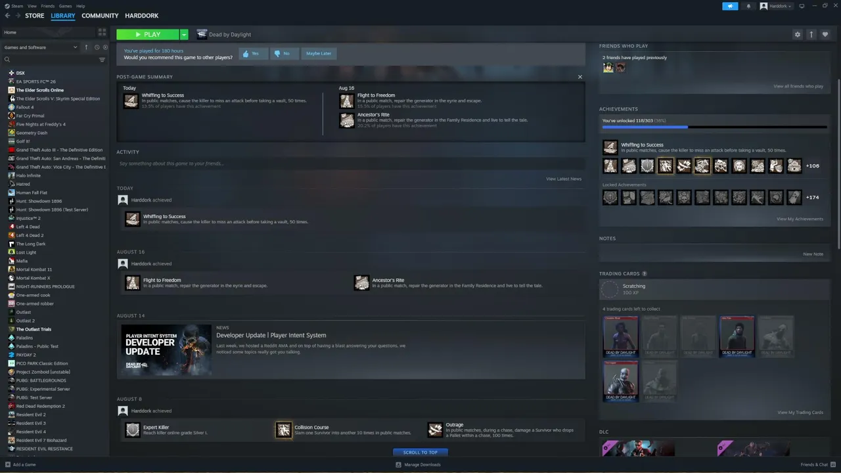Image resolution: width=841 pixels, height=473 pixels.
Task: Click the Add a Game plus icon
Action: [8, 464]
